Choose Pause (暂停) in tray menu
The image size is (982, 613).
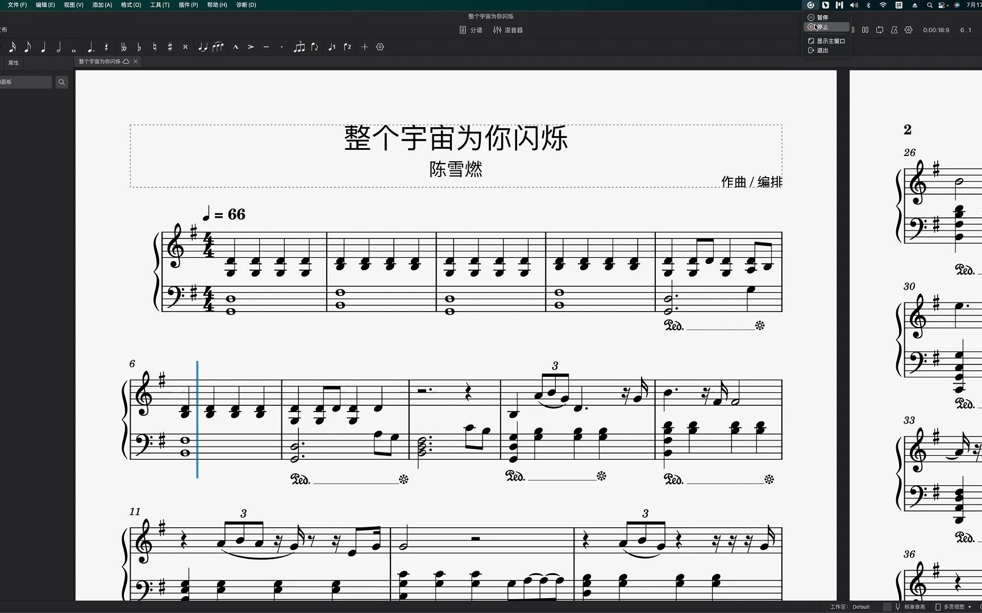[826, 18]
